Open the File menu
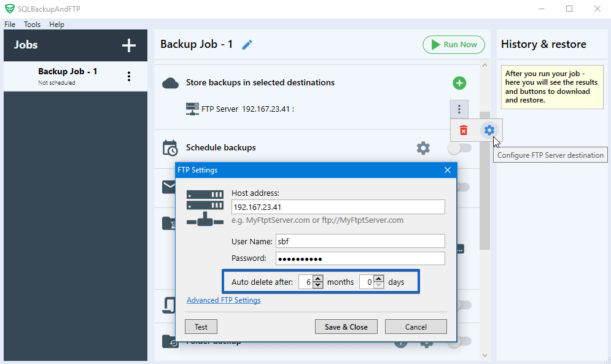611x364 pixels. pyautogui.click(x=9, y=25)
